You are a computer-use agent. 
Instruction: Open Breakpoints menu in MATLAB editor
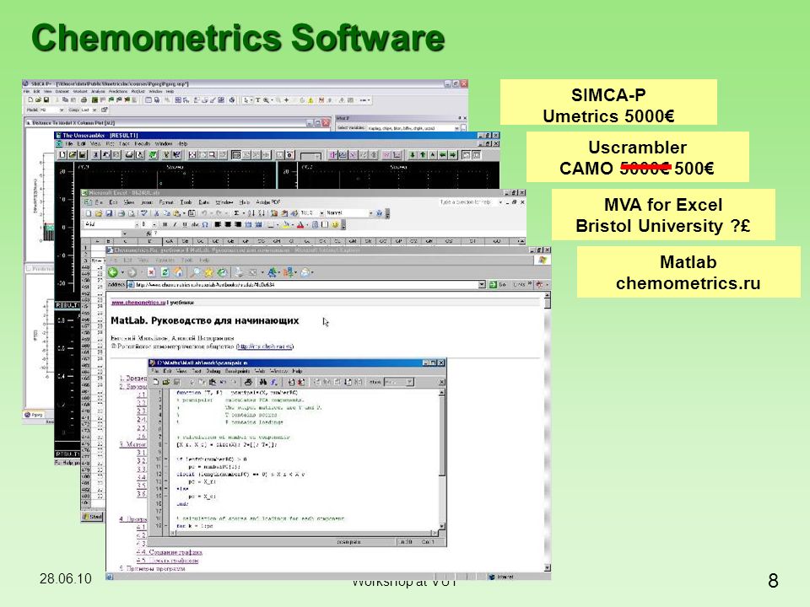click(x=237, y=371)
